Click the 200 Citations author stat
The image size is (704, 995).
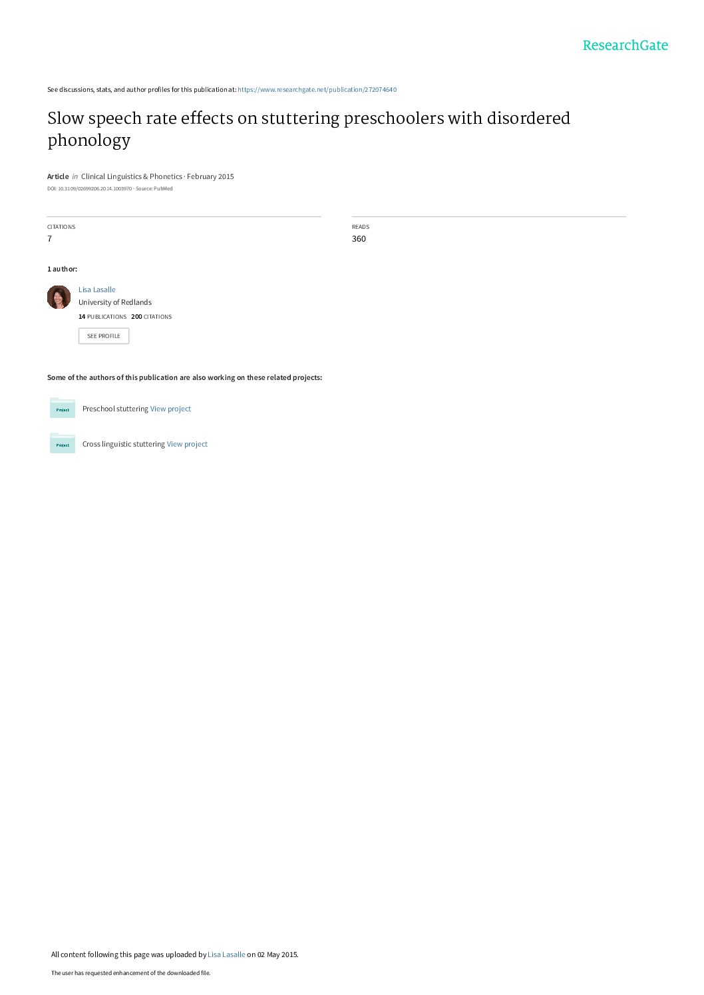152,317
